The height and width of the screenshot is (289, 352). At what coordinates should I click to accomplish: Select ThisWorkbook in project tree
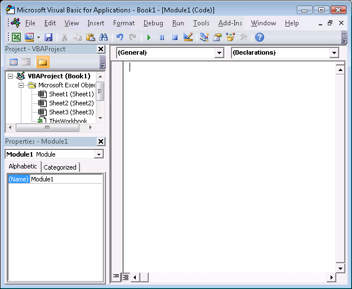68,120
